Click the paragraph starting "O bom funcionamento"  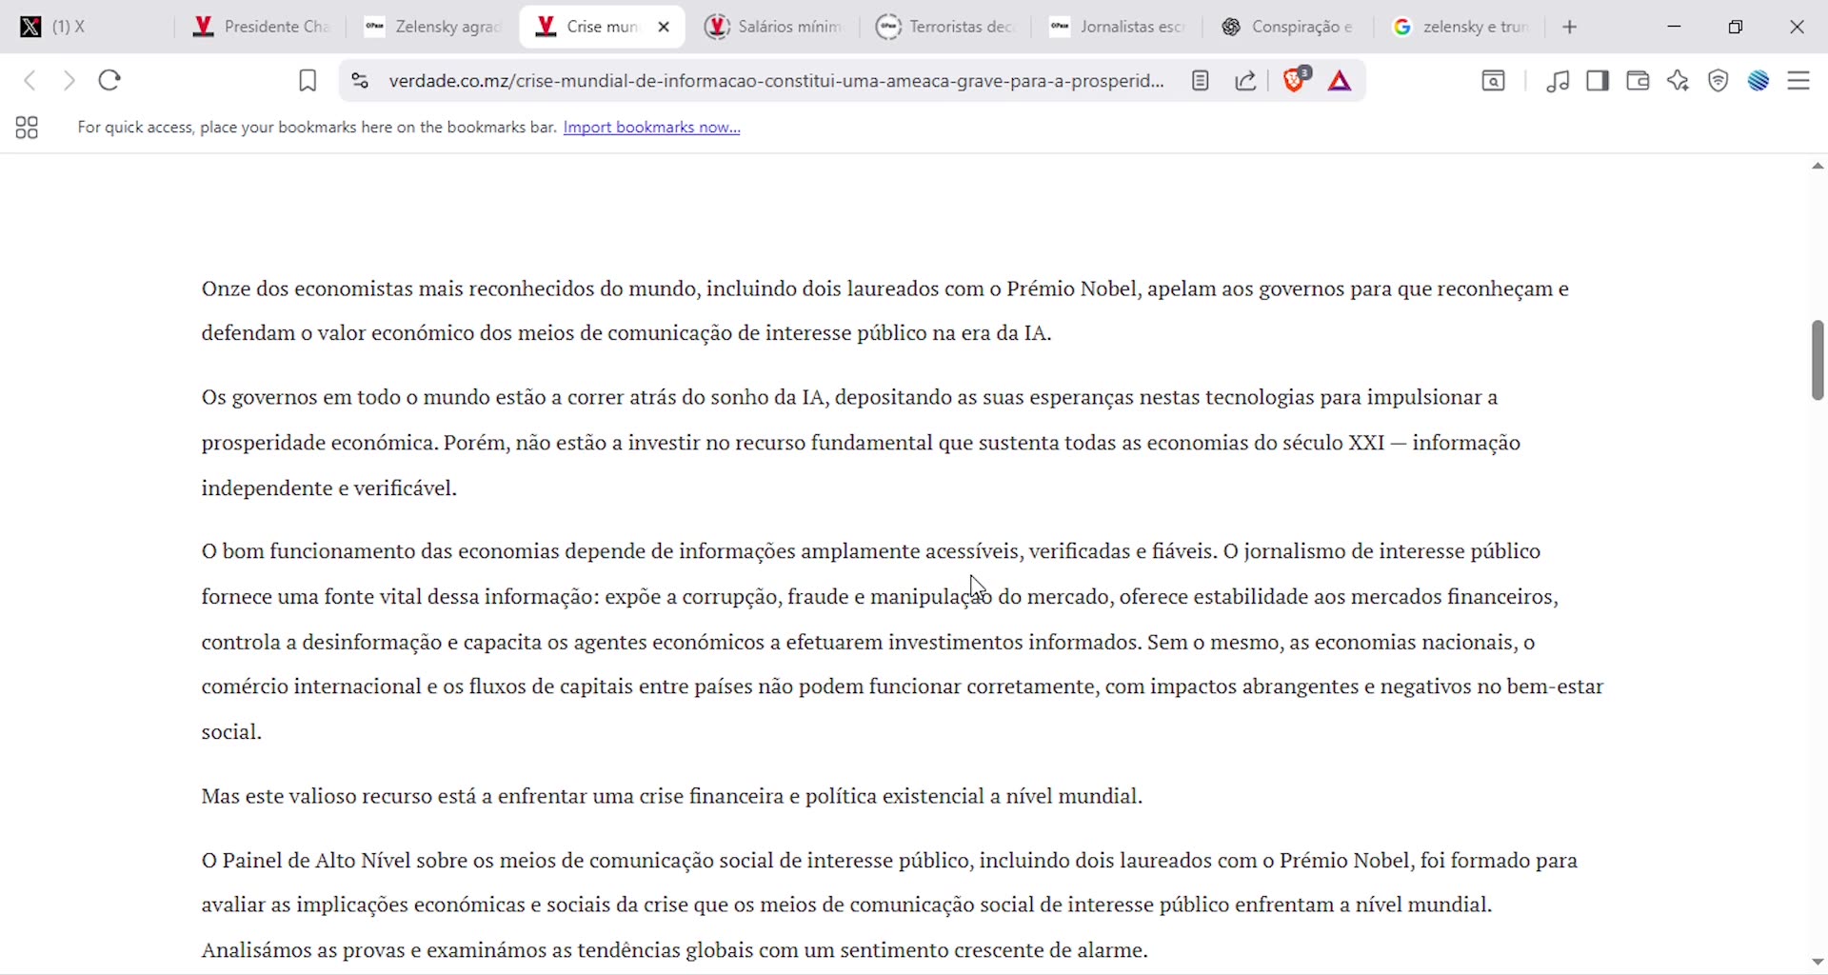[903, 642]
